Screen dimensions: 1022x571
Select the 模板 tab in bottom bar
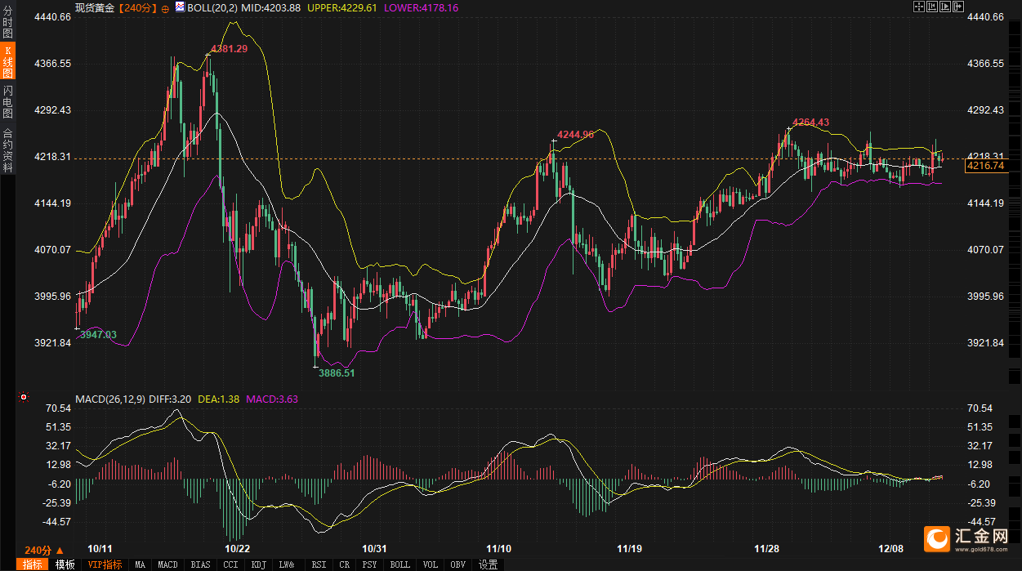click(65, 564)
